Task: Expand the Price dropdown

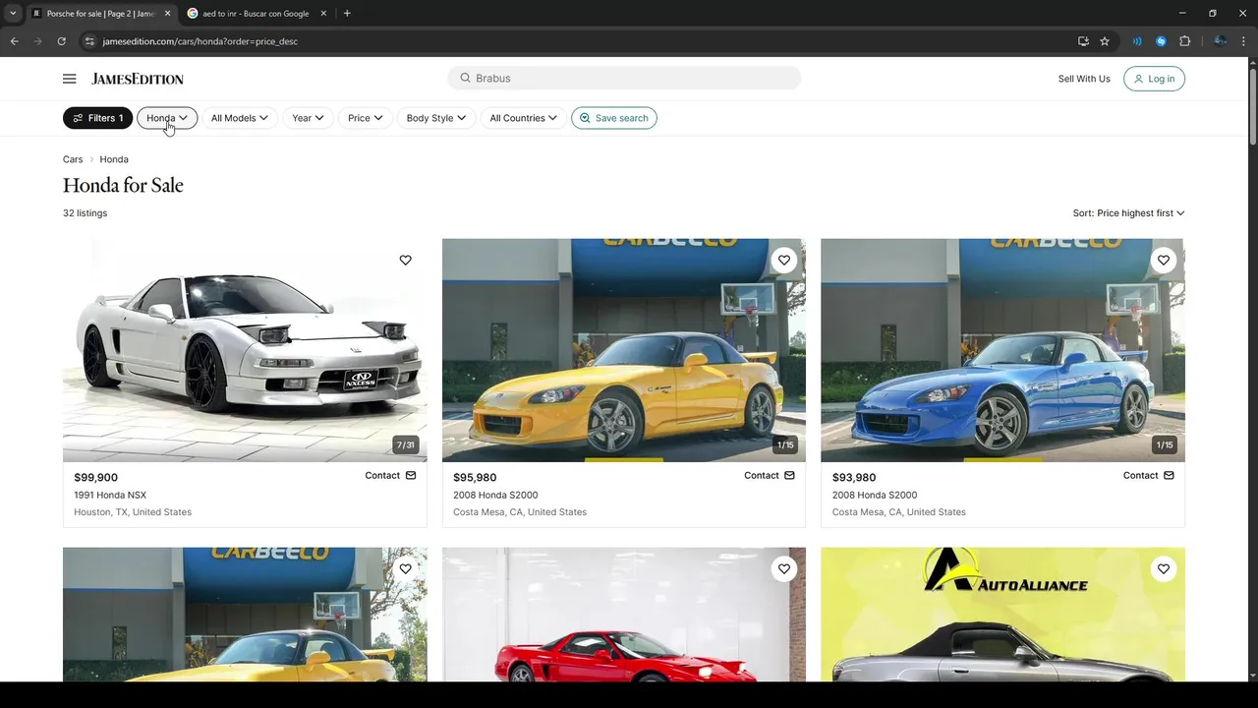Action: pos(365,118)
